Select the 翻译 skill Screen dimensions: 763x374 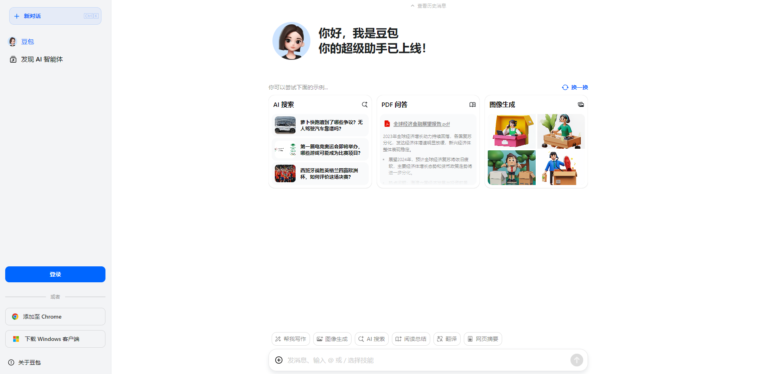(447, 339)
